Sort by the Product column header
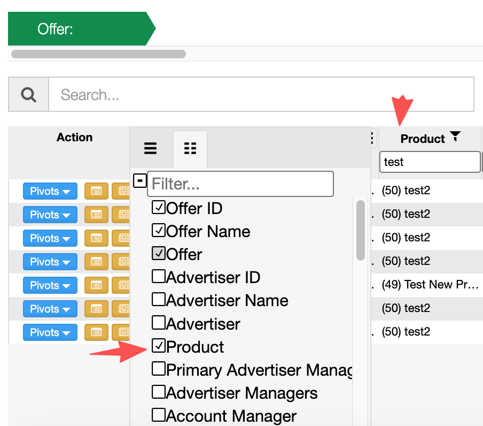Image resolution: width=483 pixels, height=426 pixels. [422, 139]
